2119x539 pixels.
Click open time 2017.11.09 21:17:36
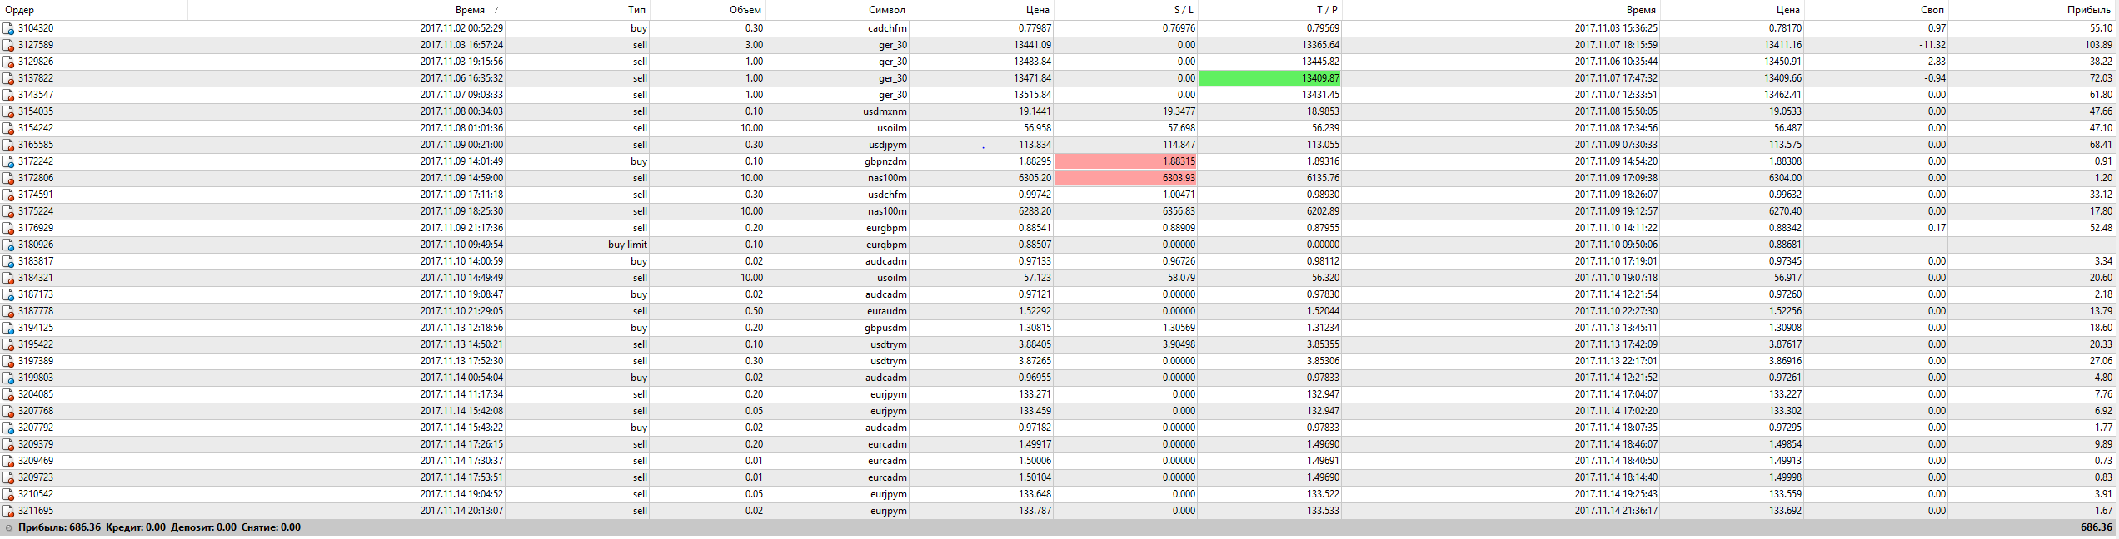tap(461, 228)
